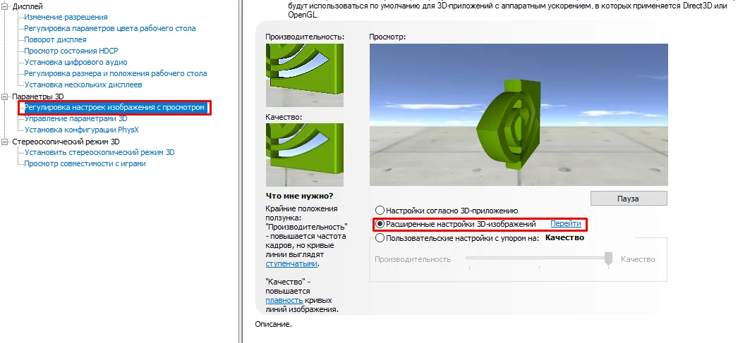This screenshot has height=343, width=738.
Task: Open Просмотр совместимости с играми
Action: (85, 163)
